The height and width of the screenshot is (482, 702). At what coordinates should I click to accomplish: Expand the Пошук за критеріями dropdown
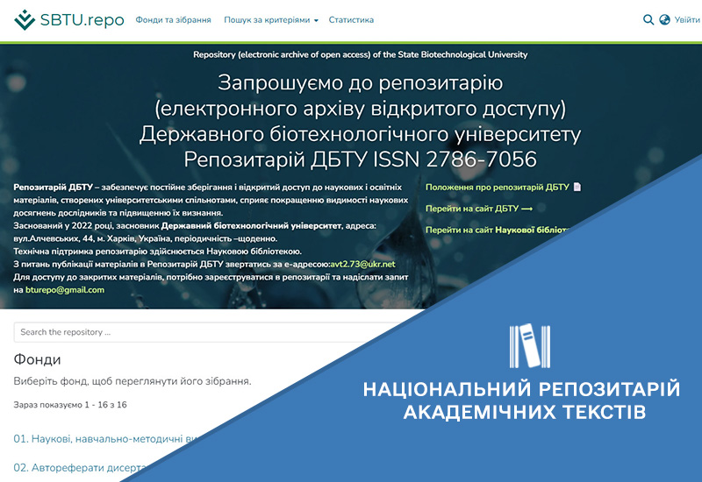[271, 19]
